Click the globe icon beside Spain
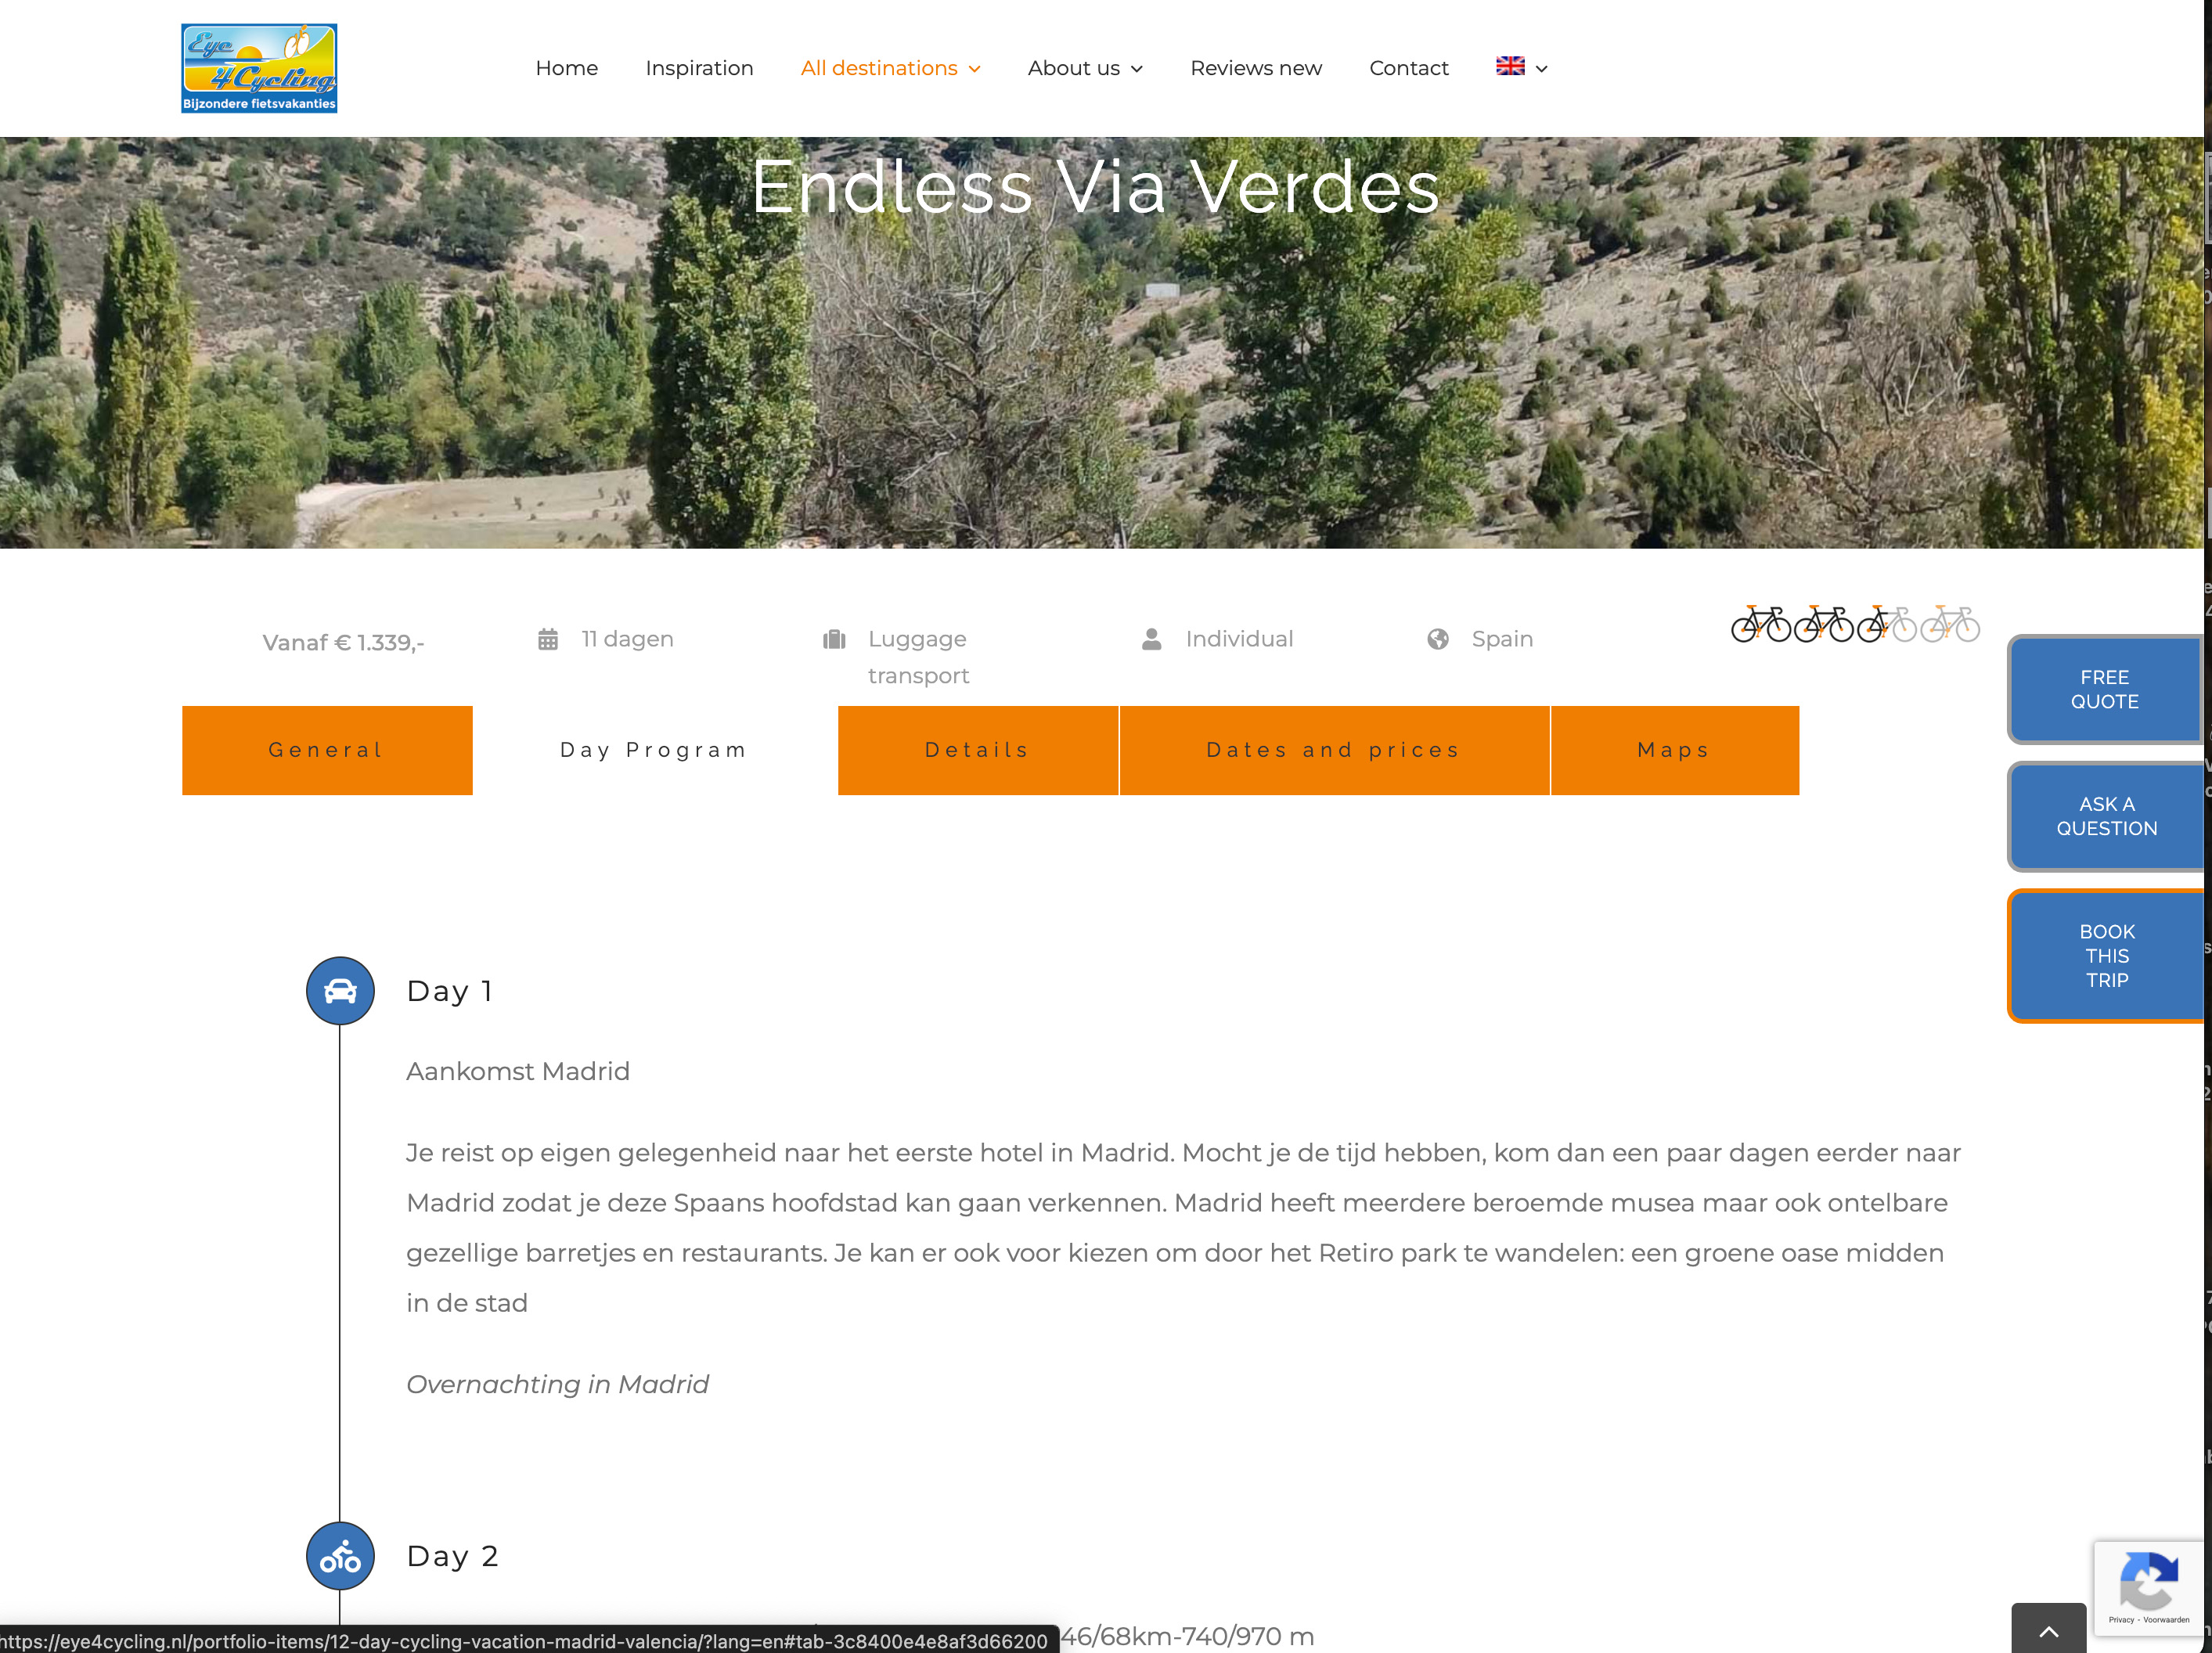Image resolution: width=2212 pixels, height=1653 pixels. tap(1438, 639)
